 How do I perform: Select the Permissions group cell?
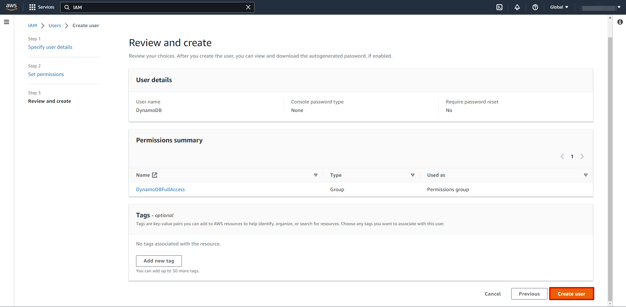click(x=448, y=190)
